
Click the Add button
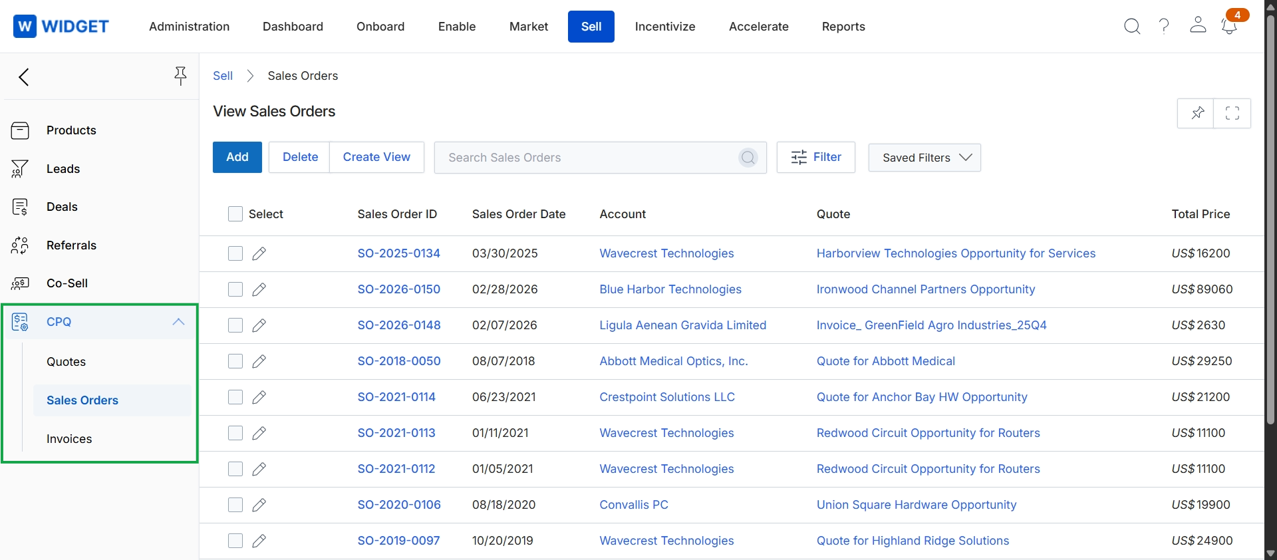point(237,157)
